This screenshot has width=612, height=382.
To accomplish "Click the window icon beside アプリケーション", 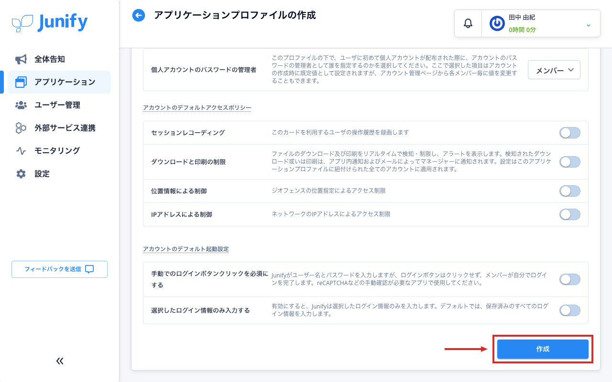I will (x=21, y=82).
